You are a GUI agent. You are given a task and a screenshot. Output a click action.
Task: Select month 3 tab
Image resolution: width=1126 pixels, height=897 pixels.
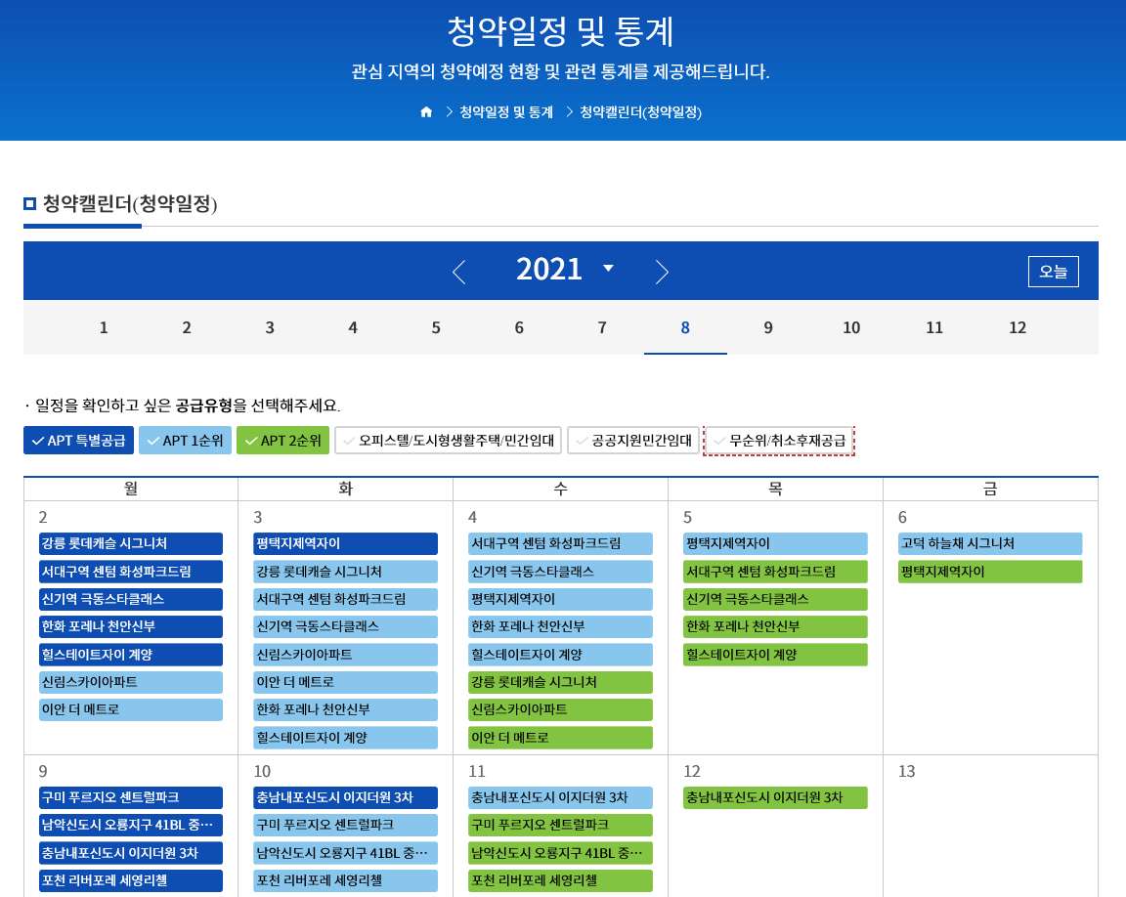(x=270, y=327)
